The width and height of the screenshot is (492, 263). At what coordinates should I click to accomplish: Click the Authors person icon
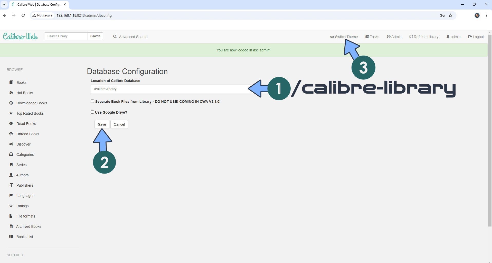pos(11,175)
